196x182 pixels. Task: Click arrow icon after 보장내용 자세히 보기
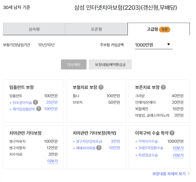(188, 173)
